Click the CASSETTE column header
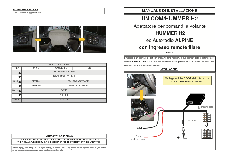This screenshot has height=162, width=229. click(61, 68)
